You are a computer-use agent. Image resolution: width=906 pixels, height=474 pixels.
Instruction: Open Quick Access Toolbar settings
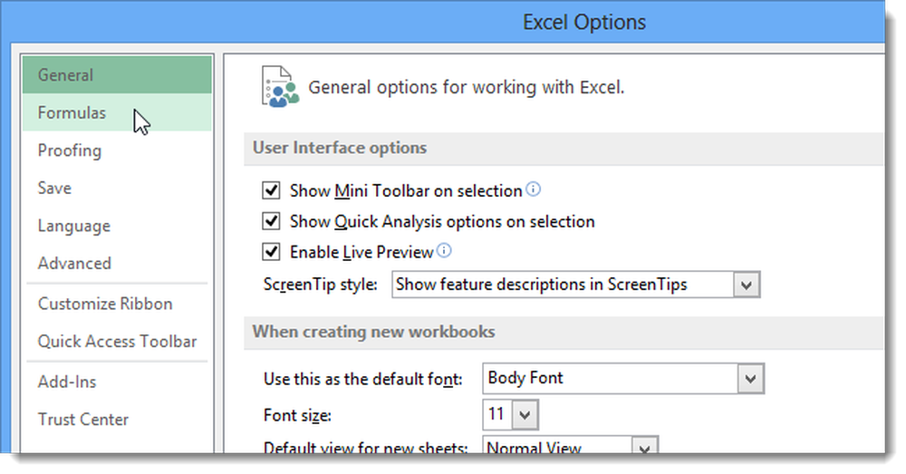point(117,341)
